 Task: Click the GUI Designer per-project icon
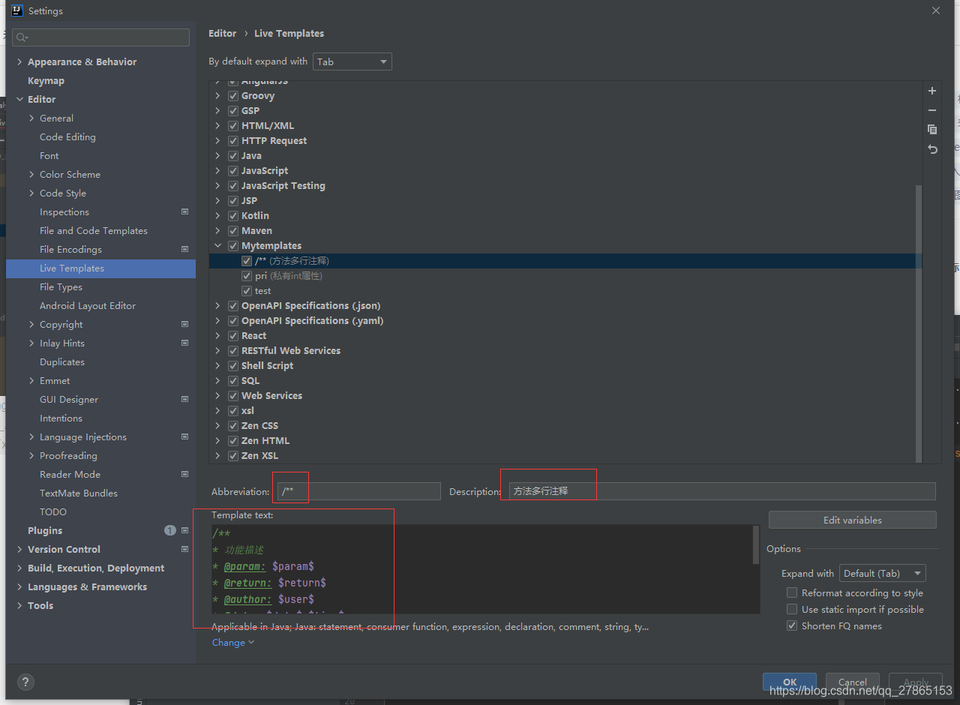coord(185,399)
